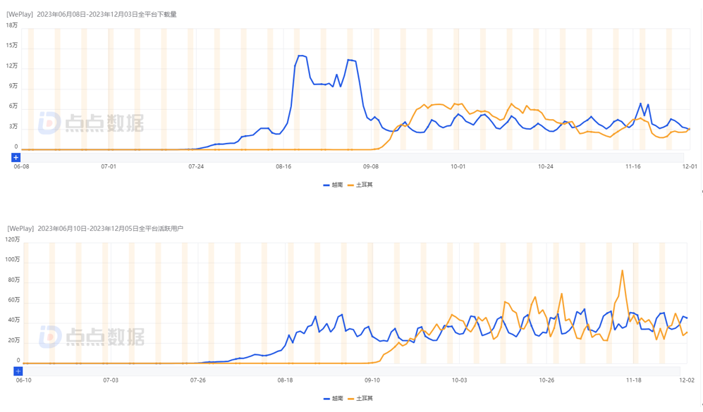Image resolution: width=703 pixels, height=412 pixels.
Task: Toggle 越南 series in downloads chart legend
Action: pyautogui.click(x=333, y=185)
